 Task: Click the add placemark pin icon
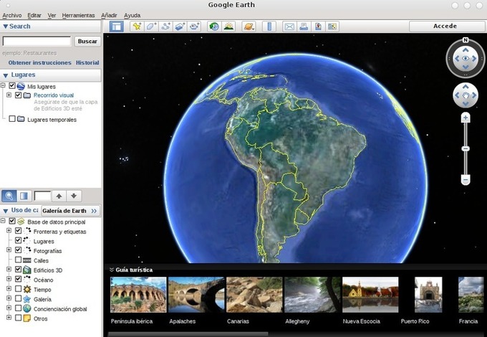(x=137, y=27)
